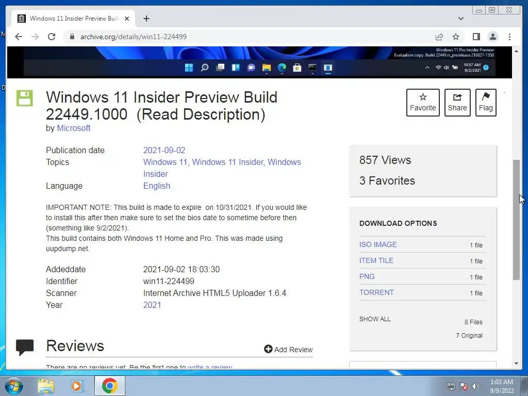Image resolution: width=528 pixels, height=396 pixels.
Task: Click the 857 Views text
Action: [x=385, y=160]
